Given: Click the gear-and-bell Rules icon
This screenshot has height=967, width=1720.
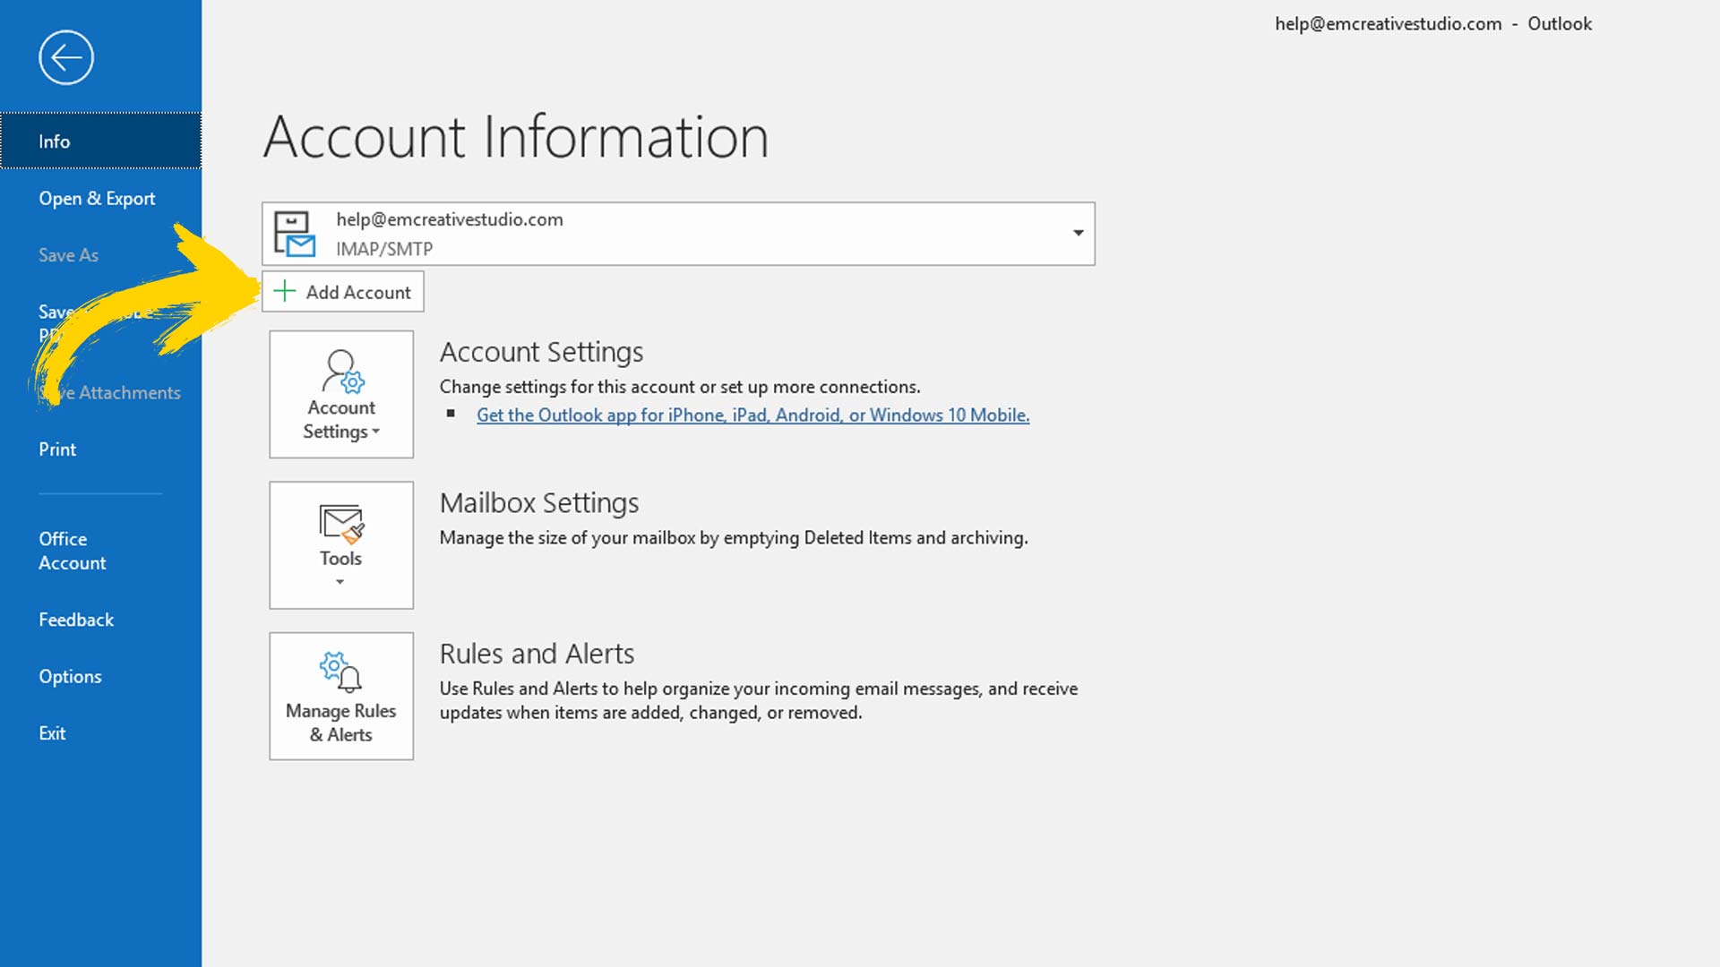Looking at the screenshot, I should coord(340,672).
